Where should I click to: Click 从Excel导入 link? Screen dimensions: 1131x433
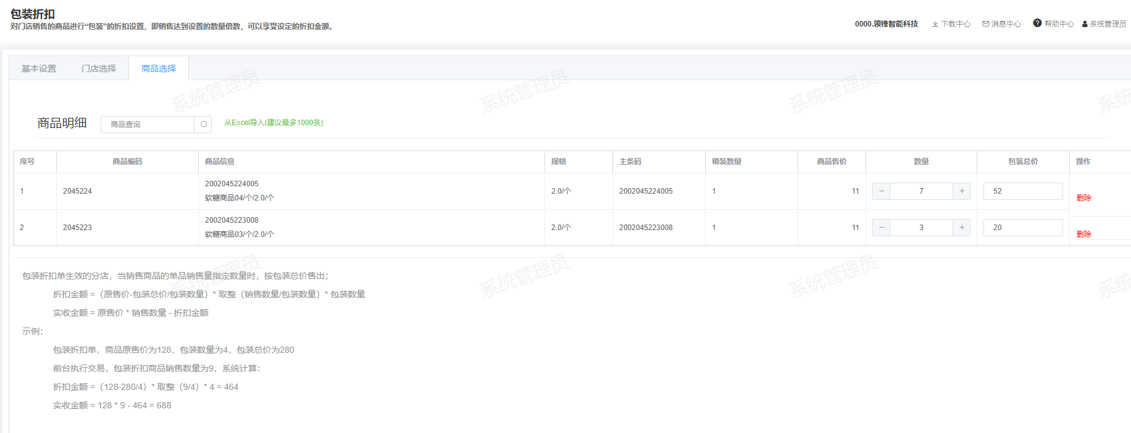pos(273,123)
